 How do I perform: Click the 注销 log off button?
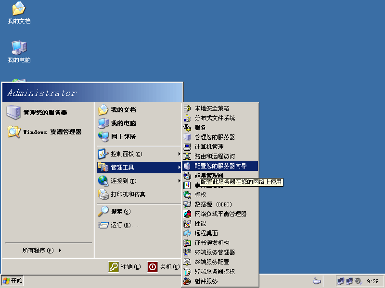click(125, 267)
